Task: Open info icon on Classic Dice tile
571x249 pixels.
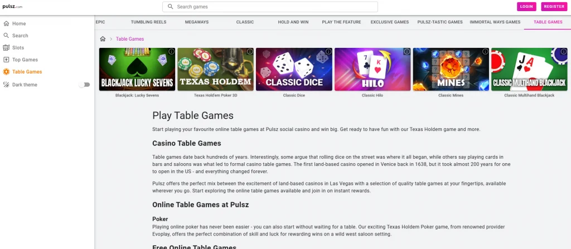Action: [x=328, y=52]
